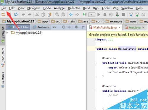Click the Replace magnifier icon

63,14
